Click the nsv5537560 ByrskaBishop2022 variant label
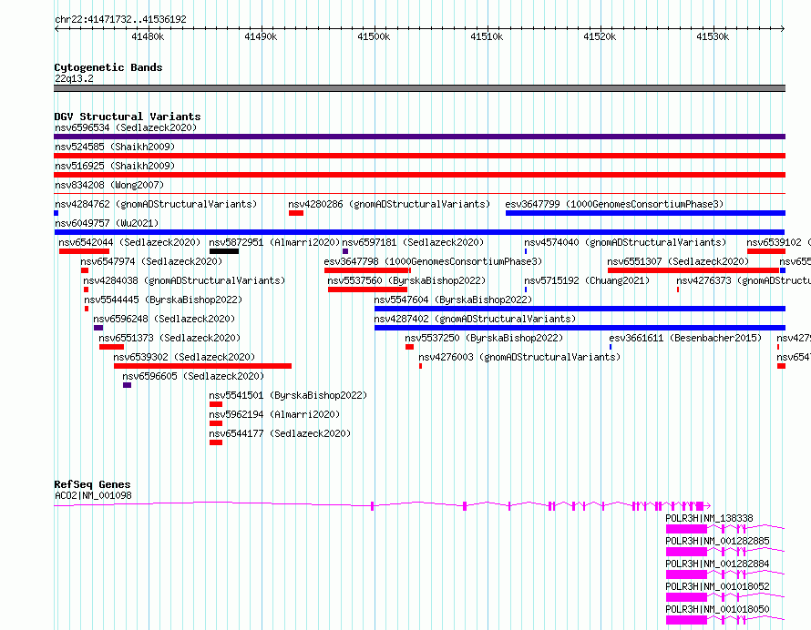Screen dimensions: 811x630 coord(406,280)
